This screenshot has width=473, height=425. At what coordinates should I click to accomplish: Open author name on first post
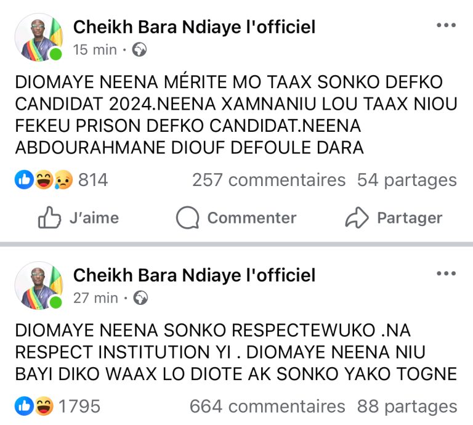coord(194,27)
